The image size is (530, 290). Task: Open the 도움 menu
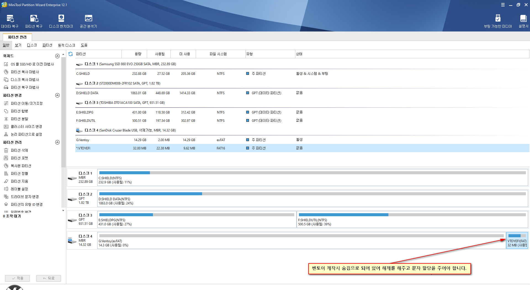click(x=84, y=45)
